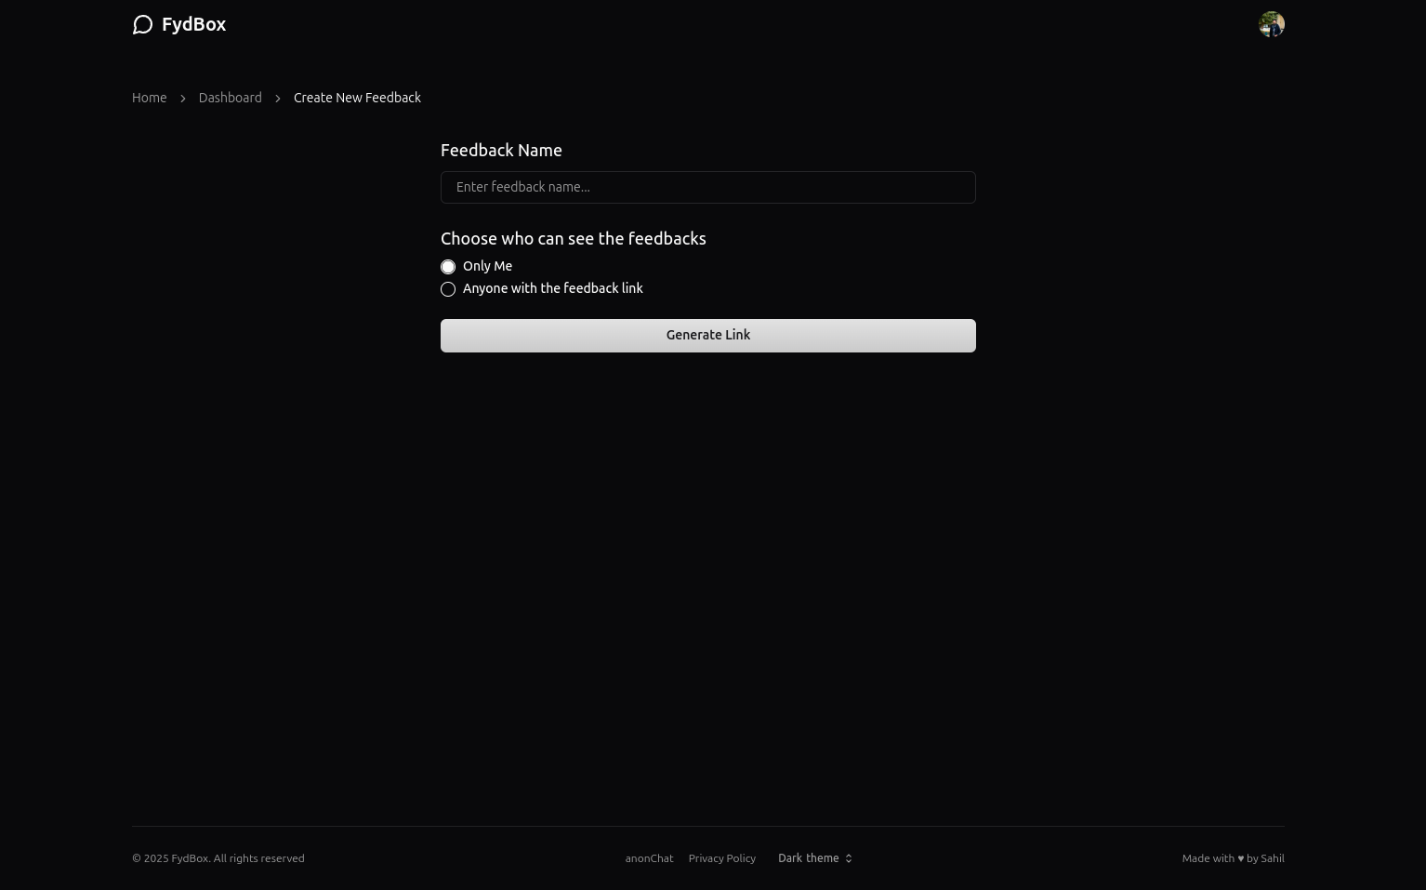Go to Home breadcrumb link

coord(149,98)
